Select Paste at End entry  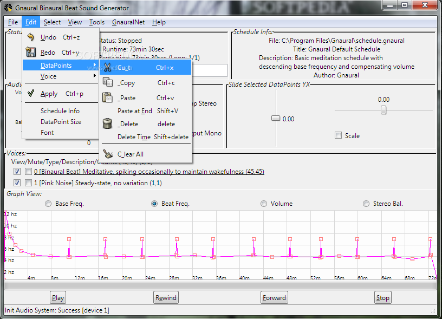tap(146, 110)
